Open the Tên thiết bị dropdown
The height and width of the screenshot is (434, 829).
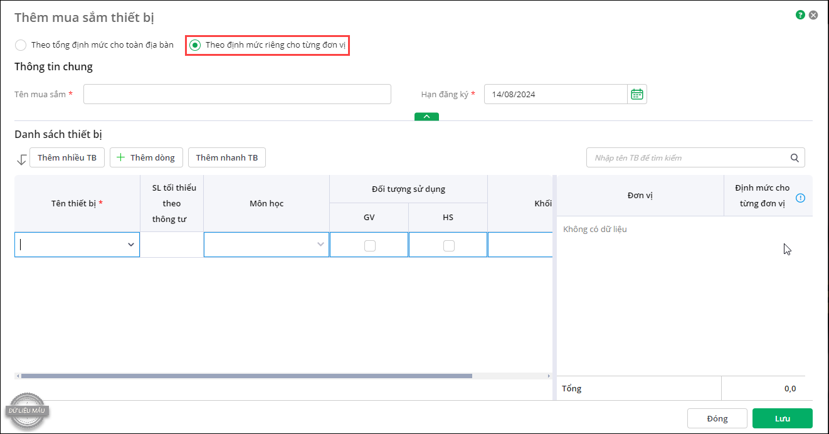131,245
